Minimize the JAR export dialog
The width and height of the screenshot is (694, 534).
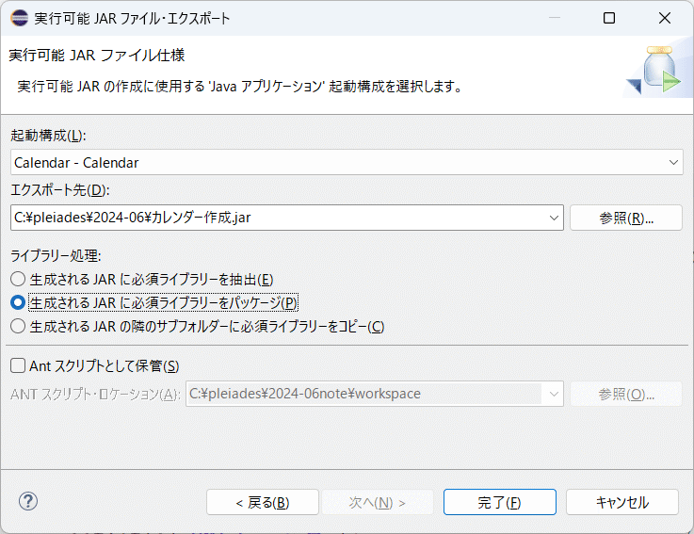coord(554,18)
